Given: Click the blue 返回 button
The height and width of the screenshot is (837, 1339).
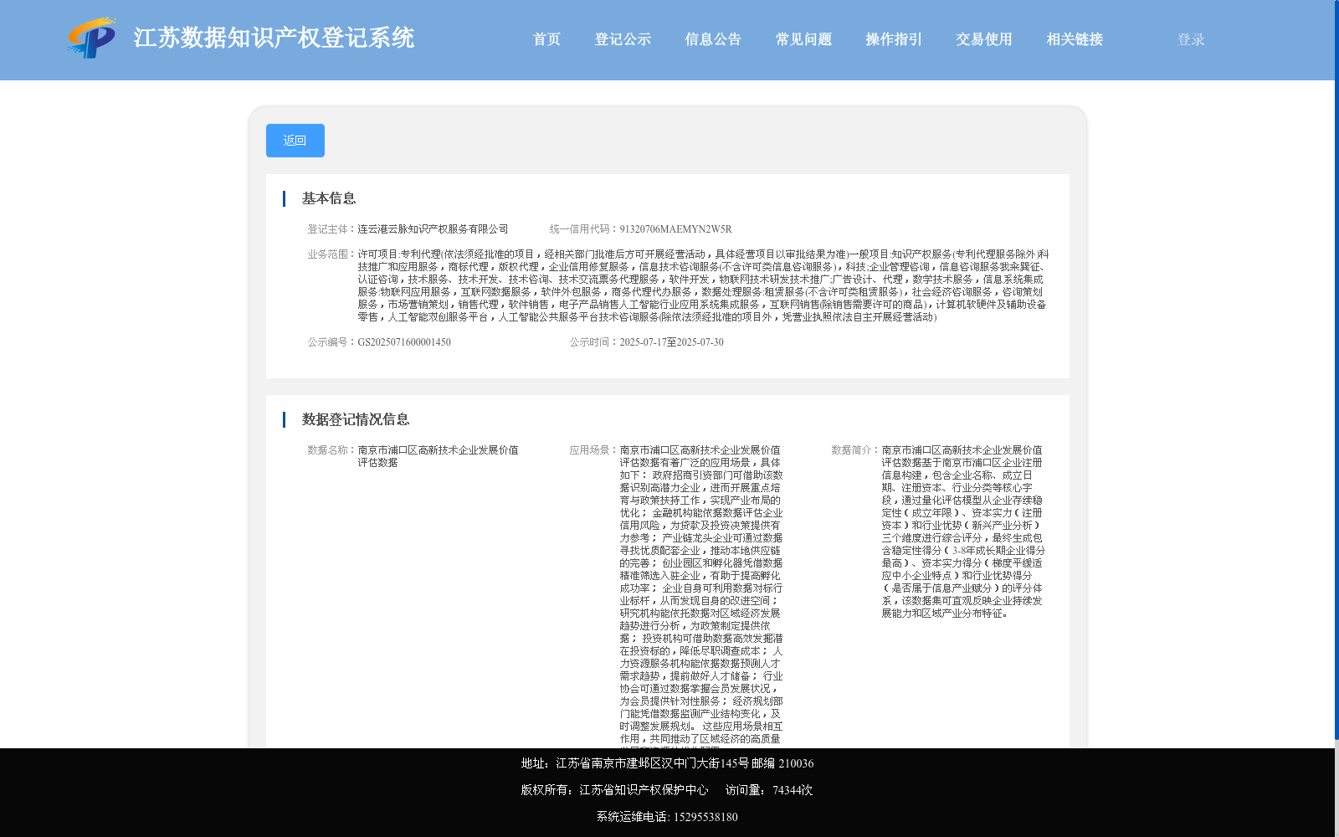Looking at the screenshot, I should coord(295,141).
